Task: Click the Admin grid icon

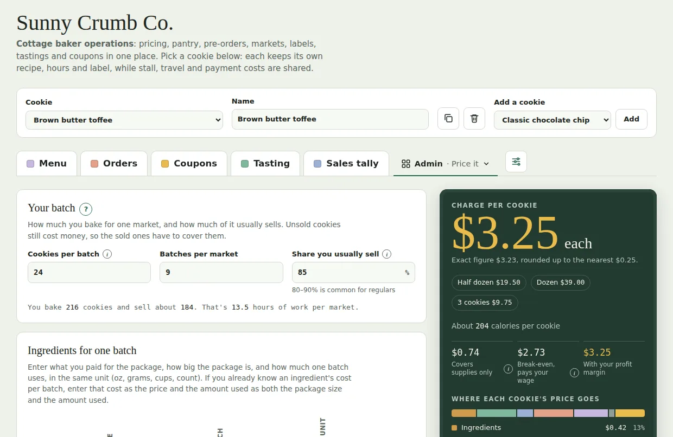Action: tap(405, 164)
